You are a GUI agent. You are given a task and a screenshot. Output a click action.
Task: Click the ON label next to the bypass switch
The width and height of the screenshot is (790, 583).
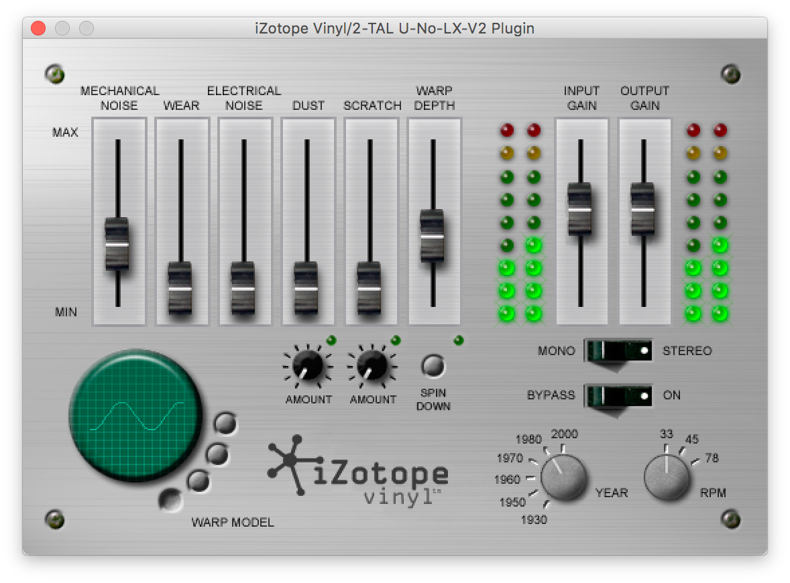click(671, 395)
